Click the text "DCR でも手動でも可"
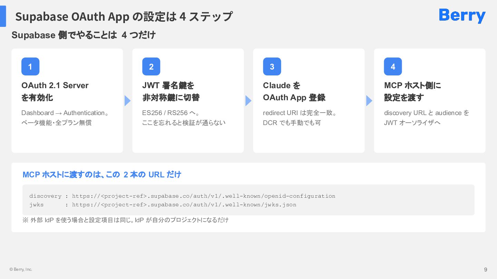Viewport: 497px width, 279px height. click(x=292, y=123)
